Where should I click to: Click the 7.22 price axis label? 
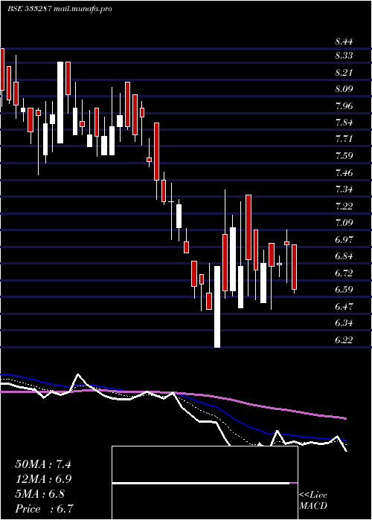coord(344,207)
